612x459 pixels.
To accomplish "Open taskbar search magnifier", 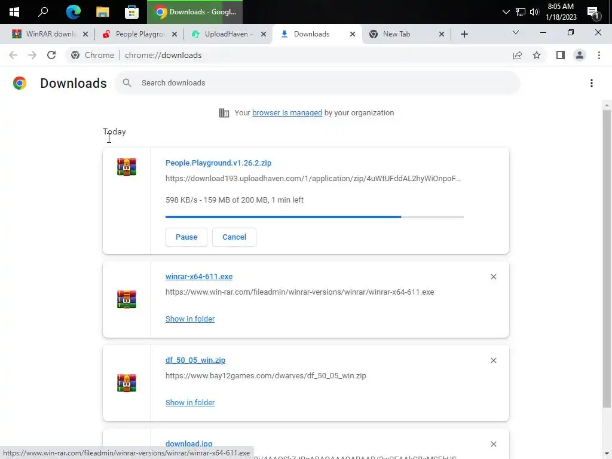I will click(x=43, y=12).
